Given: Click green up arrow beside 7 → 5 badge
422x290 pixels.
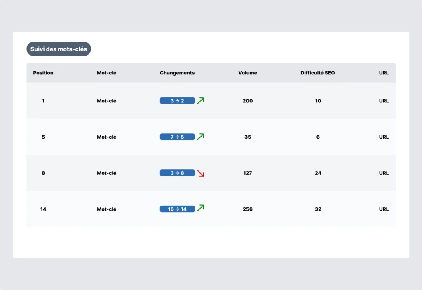Looking at the screenshot, I should click(201, 137).
